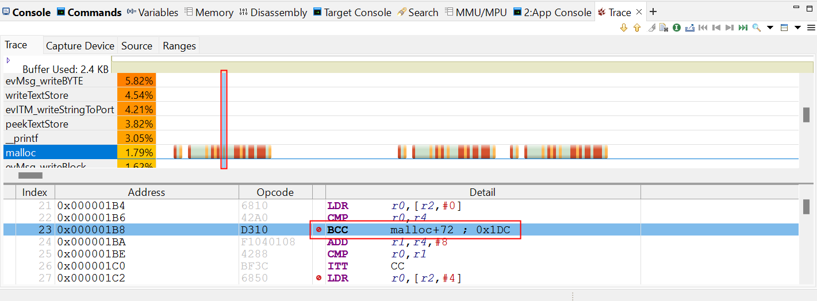
Task: Click the export trace icon
Action: coord(690,28)
